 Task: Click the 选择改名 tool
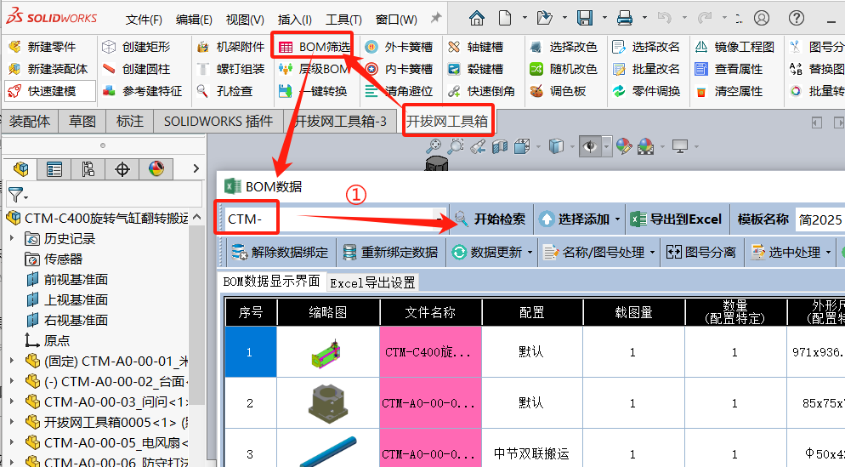click(x=646, y=47)
